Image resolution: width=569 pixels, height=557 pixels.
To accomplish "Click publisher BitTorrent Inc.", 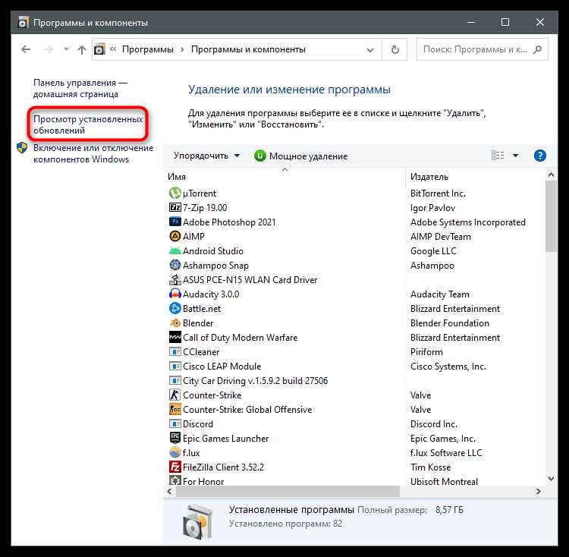I will (x=438, y=194).
